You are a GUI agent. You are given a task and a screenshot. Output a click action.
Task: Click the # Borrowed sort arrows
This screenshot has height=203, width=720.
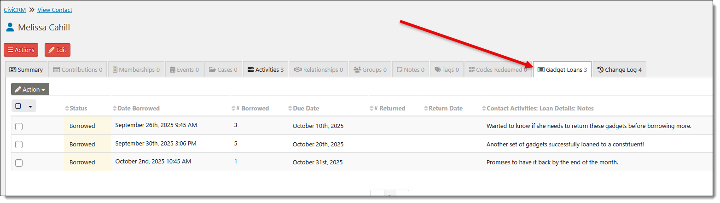[233, 109]
